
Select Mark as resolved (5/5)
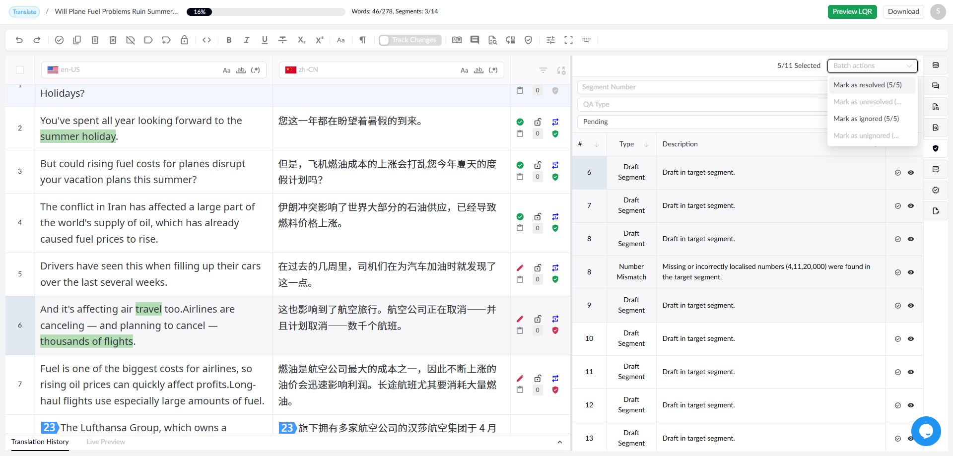coord(872,85)
